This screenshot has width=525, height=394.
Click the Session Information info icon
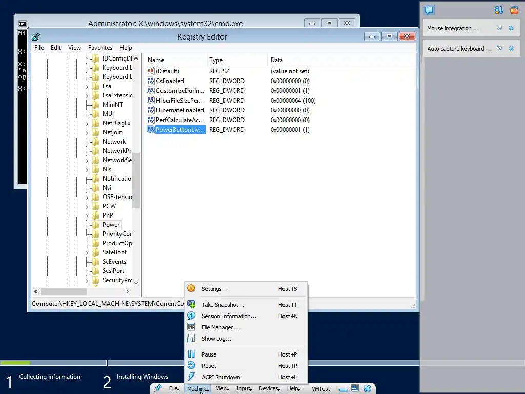coord(191,316)
